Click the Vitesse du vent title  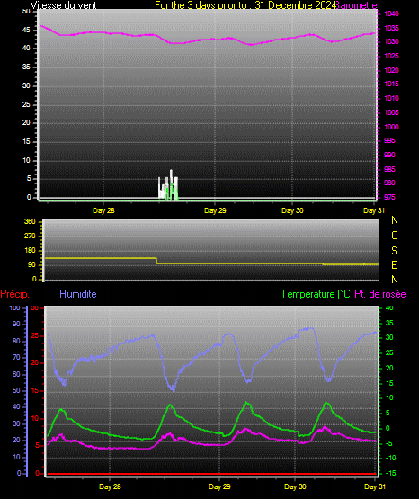[63, 5]
